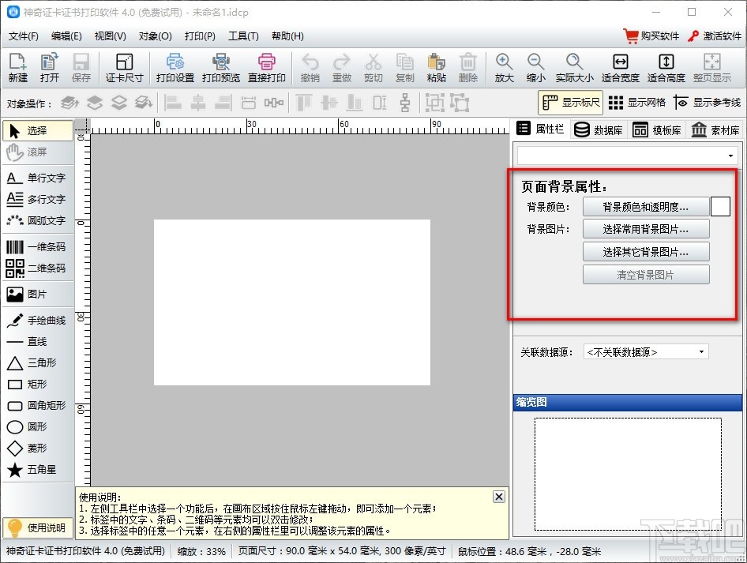Open the 证卡尺寸 card size tool
The width and height of the screenshot is (747, 563).
coord(124,68)
